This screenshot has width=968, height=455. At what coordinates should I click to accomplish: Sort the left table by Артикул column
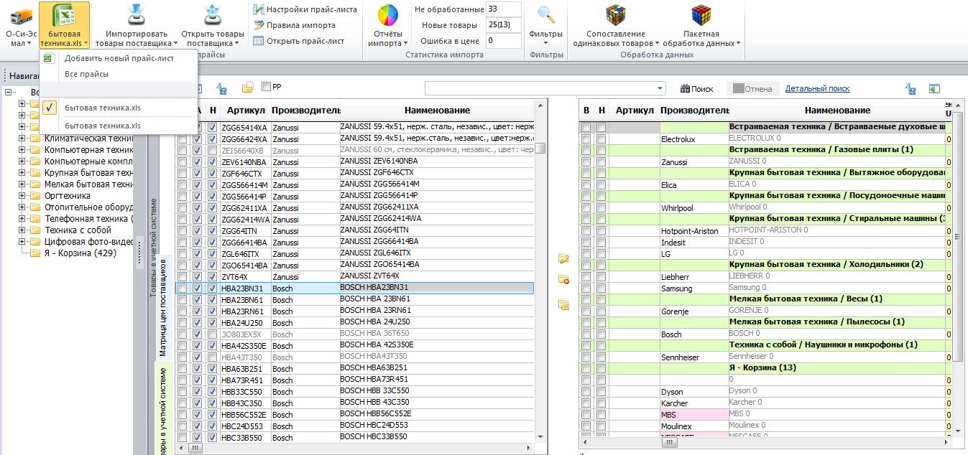click(246, 110)
